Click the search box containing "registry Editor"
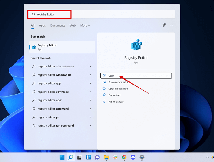 (x=101, y=14)
